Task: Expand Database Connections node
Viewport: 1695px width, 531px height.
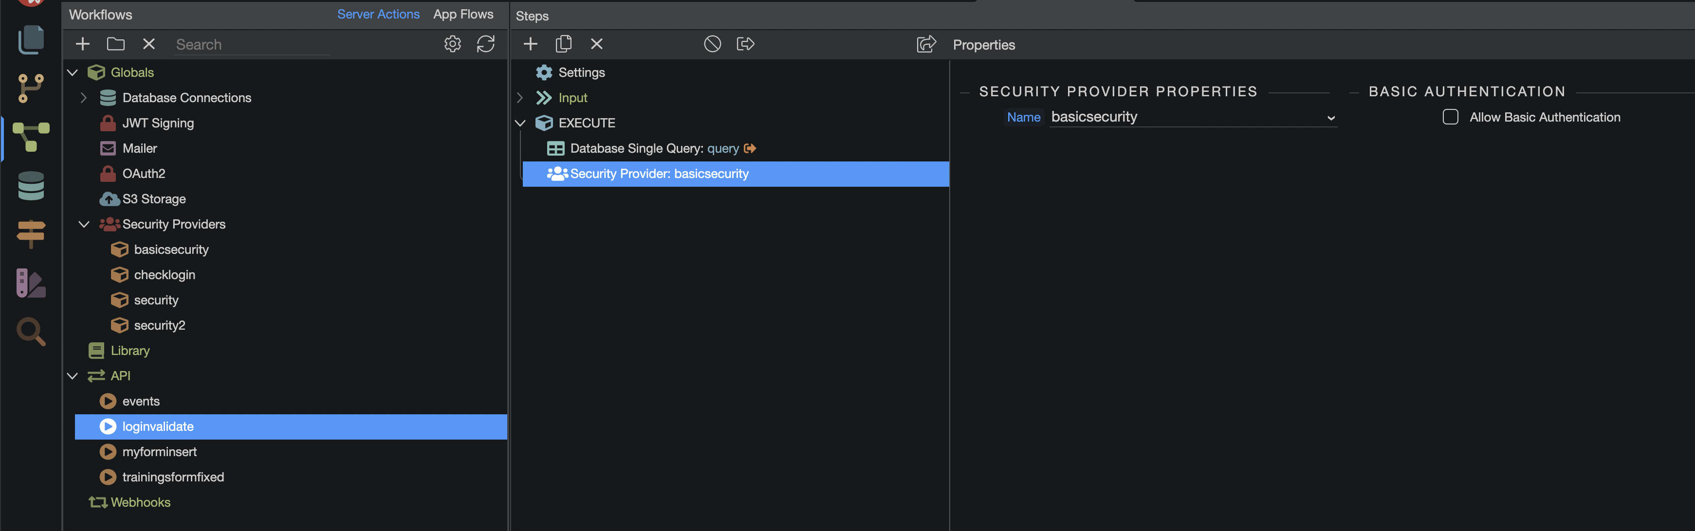Action: coord(84,98)
